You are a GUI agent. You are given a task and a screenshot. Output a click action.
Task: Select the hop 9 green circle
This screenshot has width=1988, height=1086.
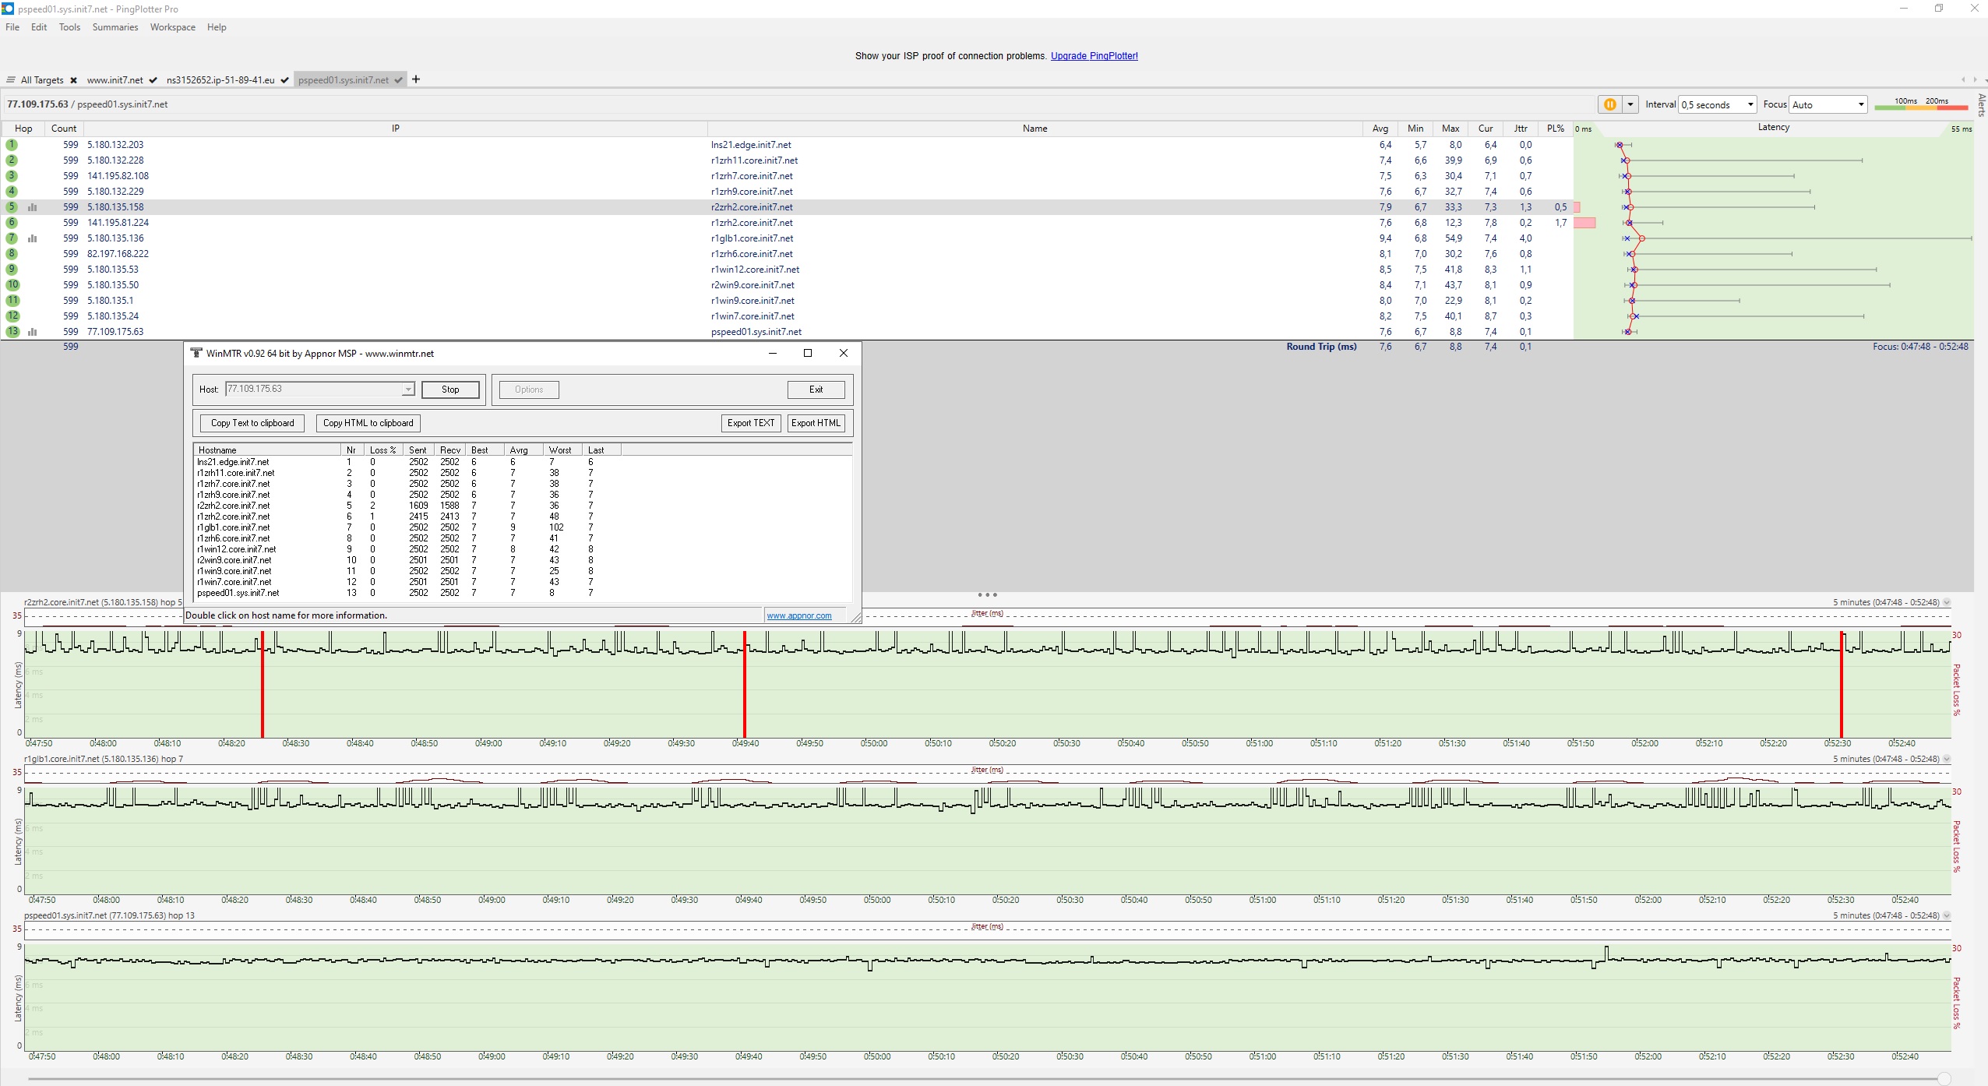pyautogui.click(x=12, y=270)
